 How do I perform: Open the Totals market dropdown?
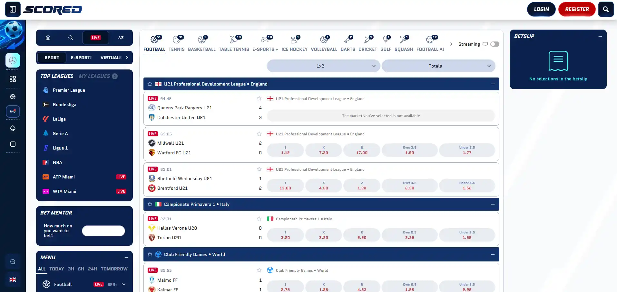point(438,66)
